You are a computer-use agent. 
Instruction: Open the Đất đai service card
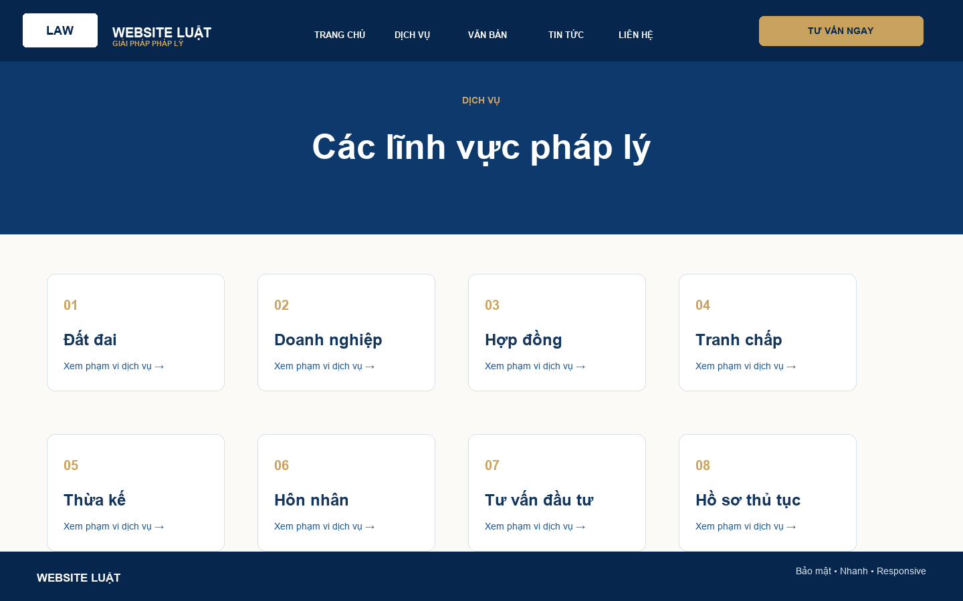pyautogui.click(x=136, y=333)
